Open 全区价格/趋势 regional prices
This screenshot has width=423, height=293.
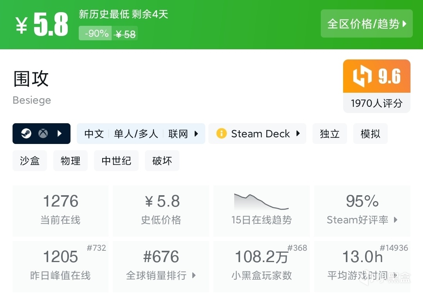(x=367, y=24)
